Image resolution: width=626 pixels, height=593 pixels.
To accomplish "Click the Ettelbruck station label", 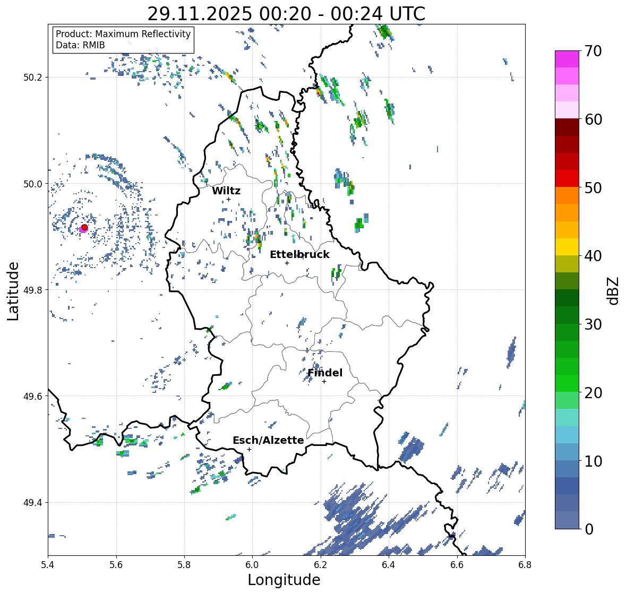I will click(x=299, y=255).
